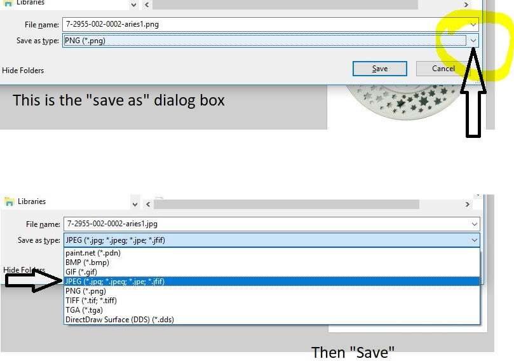The image size is (514, 361).
Task: Expand the chevron next to lower Libraries
Action: pyautogui.click(x=135, y=204)
